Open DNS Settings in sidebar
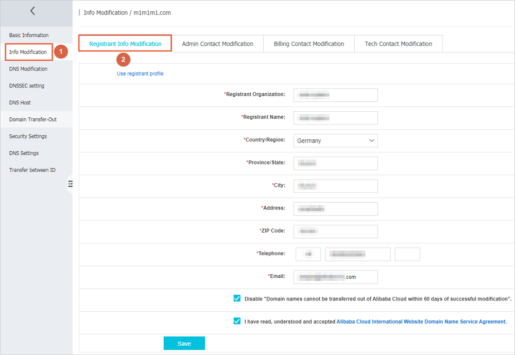This screenshot has width=515, height=355. 24,153
